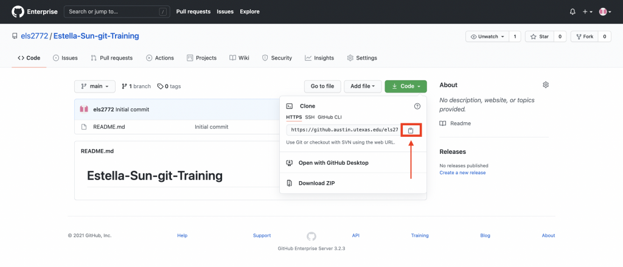This screenshot has height=267, width=623.
Task: Open els2772 owner link
Action: pos(34,36)
